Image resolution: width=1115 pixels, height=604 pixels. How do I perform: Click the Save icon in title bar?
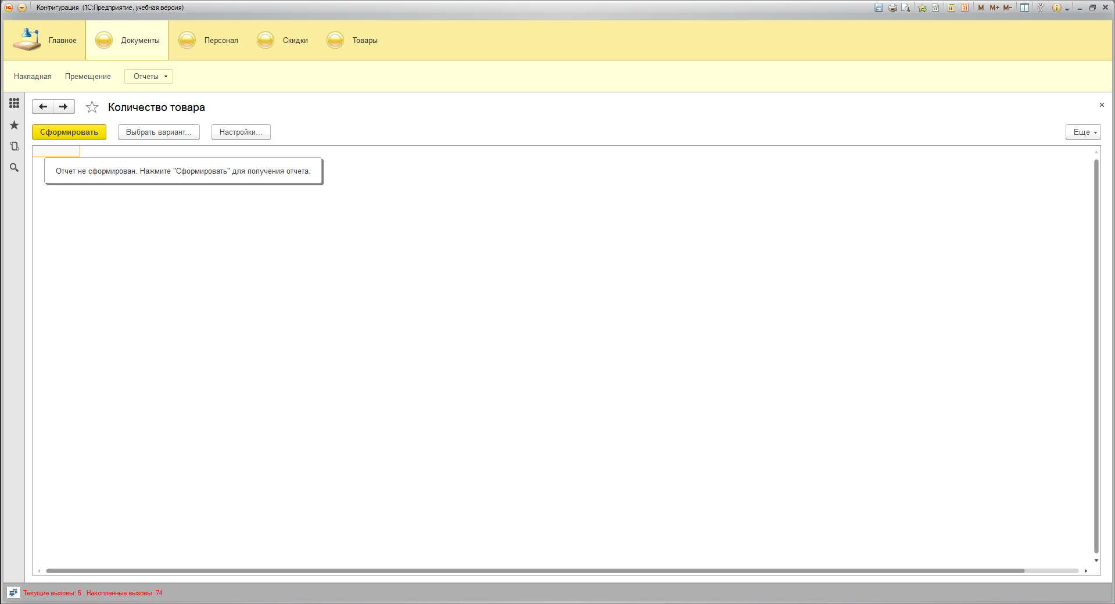(879, 8)
